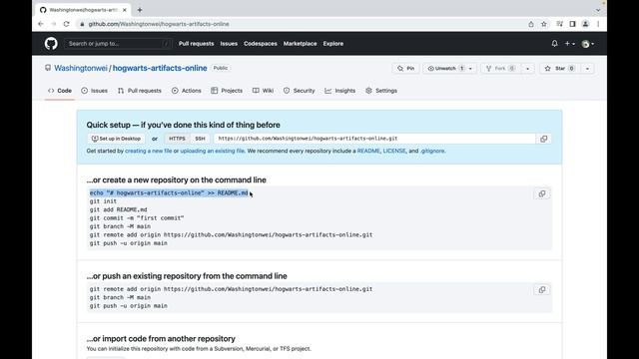This screenshot has height=359, width=639.
Task: Click browser back arrow
Action: pyautogui.click(x=41, y=24)
